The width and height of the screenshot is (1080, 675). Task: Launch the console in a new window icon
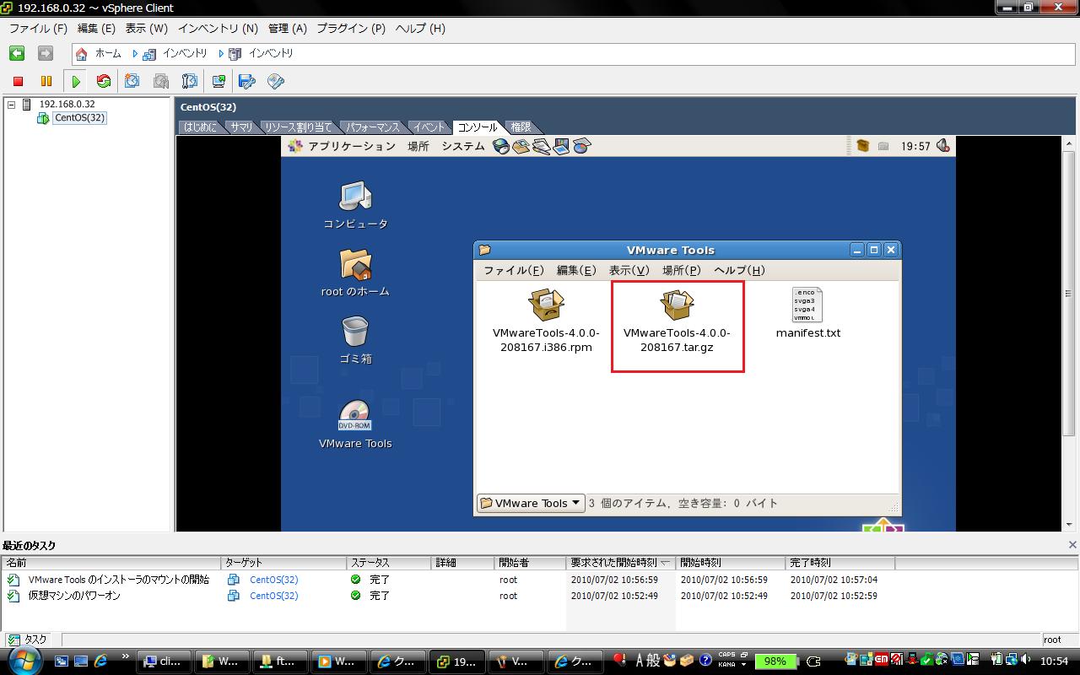(x=219, y=81)
